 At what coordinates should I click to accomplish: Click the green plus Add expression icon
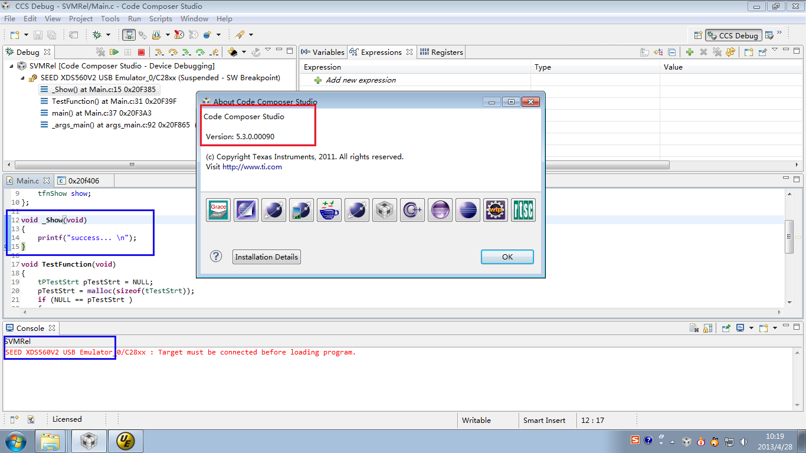(x=689, y=52)
